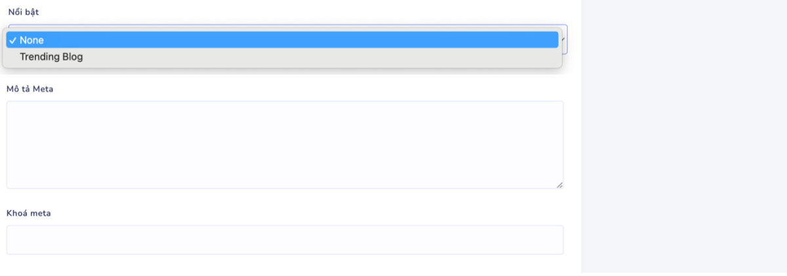Click the Mô tả Meta label
The width and height of the screenshot is (787, 276).
click(30, 88)
